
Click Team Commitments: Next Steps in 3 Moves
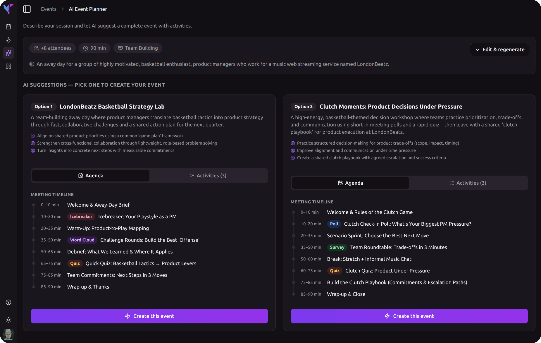(x=117, y=275)
